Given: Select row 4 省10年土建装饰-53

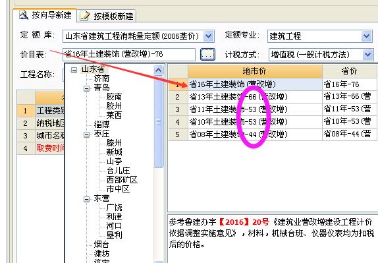Looking at the screenshot, I should (x=255, y=122).
